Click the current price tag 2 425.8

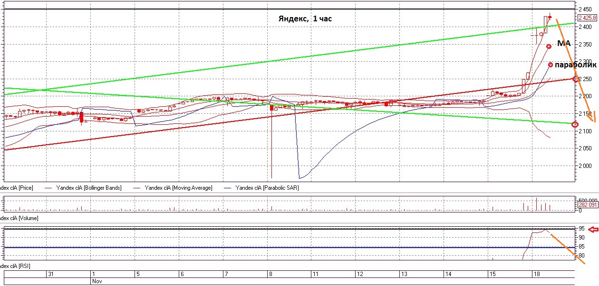tap(587, 18)
